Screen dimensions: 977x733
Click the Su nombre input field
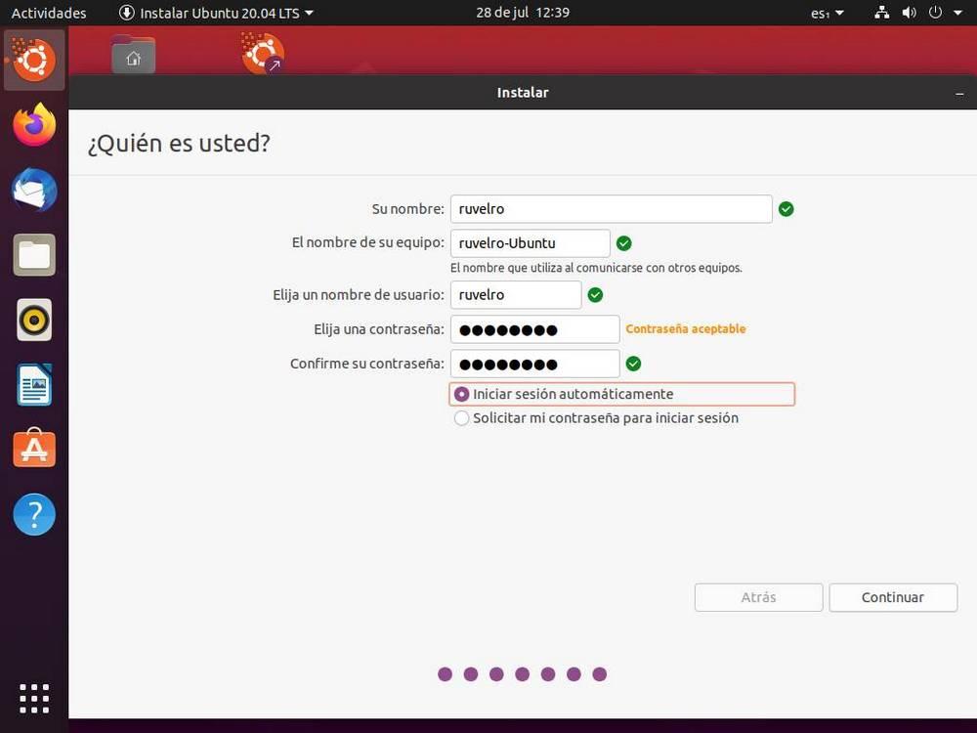[611, 208]
